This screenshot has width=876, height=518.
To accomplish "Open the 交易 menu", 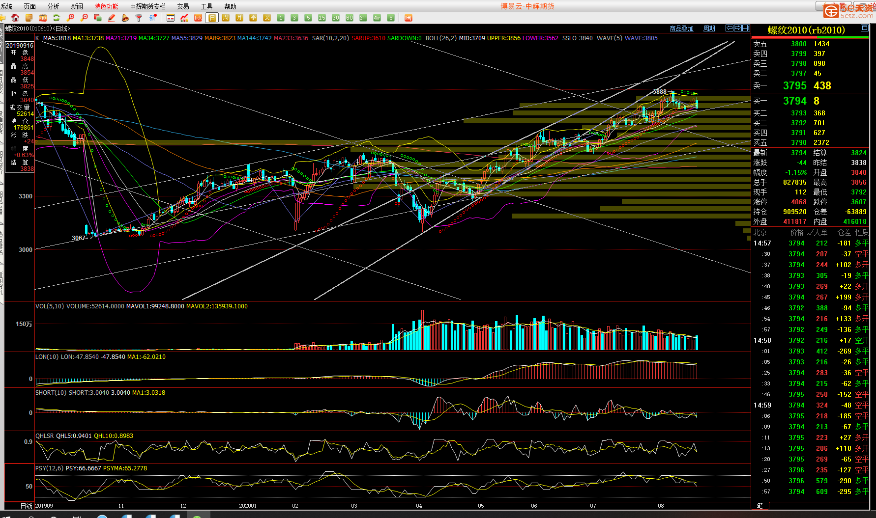I will pos(183,6).
